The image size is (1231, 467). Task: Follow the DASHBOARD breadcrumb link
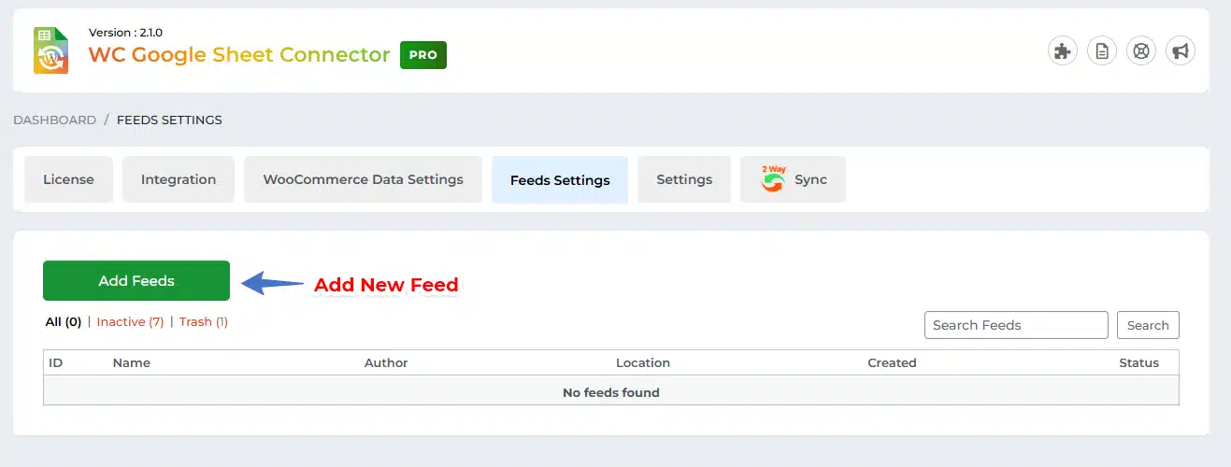point(54,120)
